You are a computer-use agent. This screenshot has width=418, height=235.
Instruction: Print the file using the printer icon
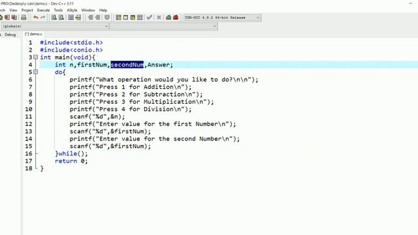24,18
